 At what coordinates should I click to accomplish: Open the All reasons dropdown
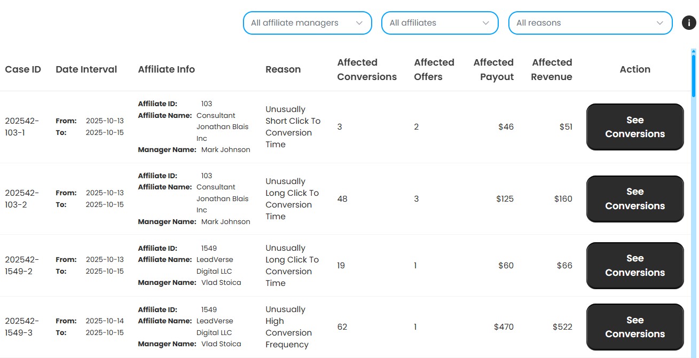[590, 23]
